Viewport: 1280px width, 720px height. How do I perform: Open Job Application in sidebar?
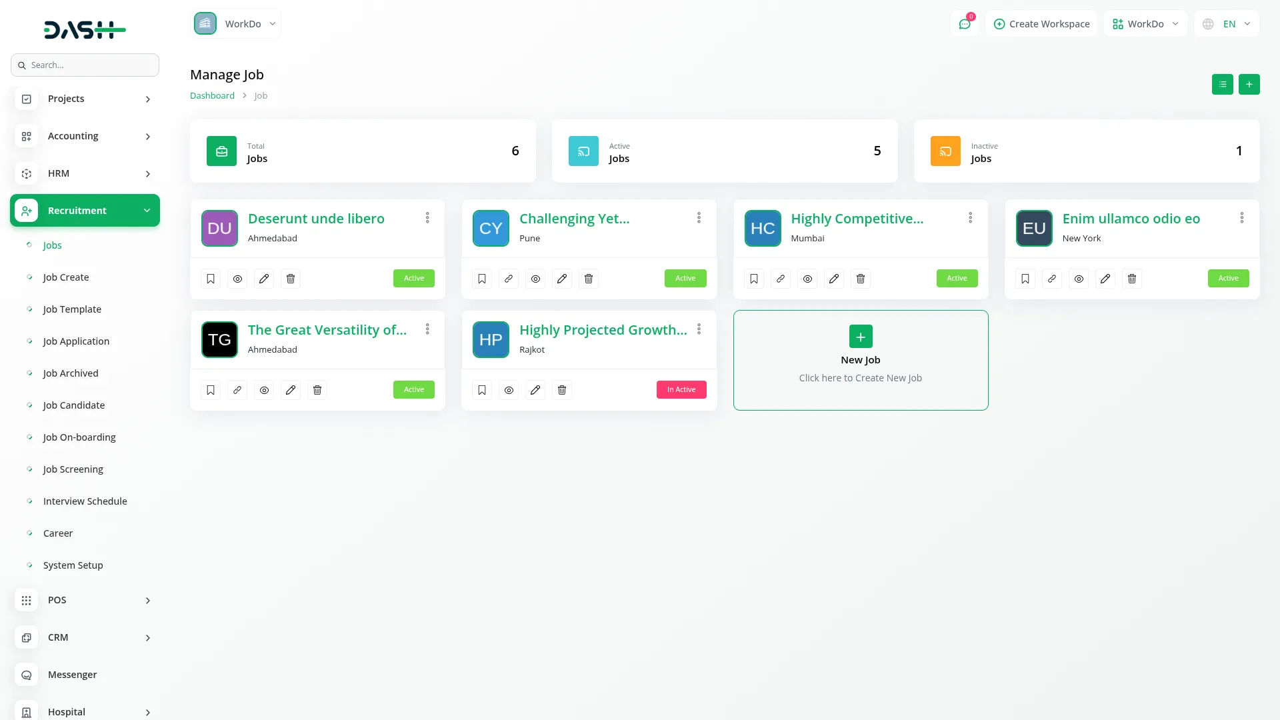(76, 341)
